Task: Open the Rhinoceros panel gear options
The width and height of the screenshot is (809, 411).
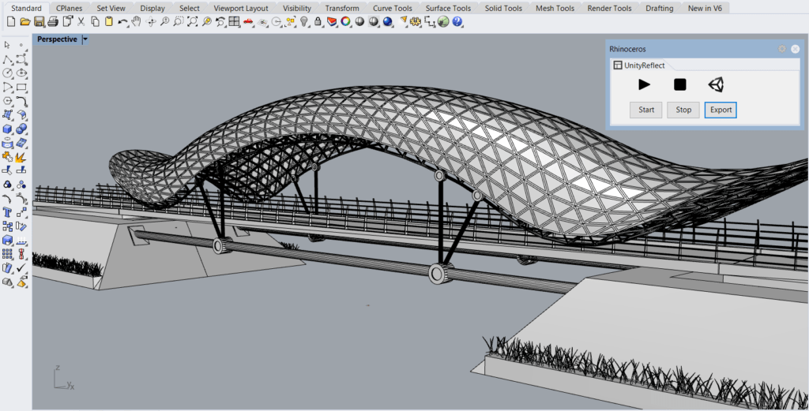Action: 782,49
